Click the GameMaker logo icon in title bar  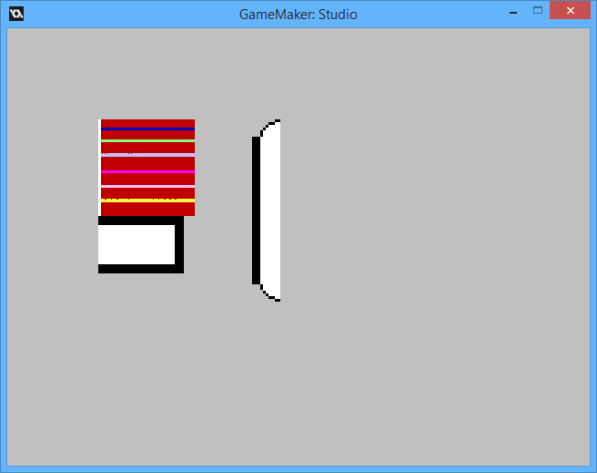tap(16, 14)
